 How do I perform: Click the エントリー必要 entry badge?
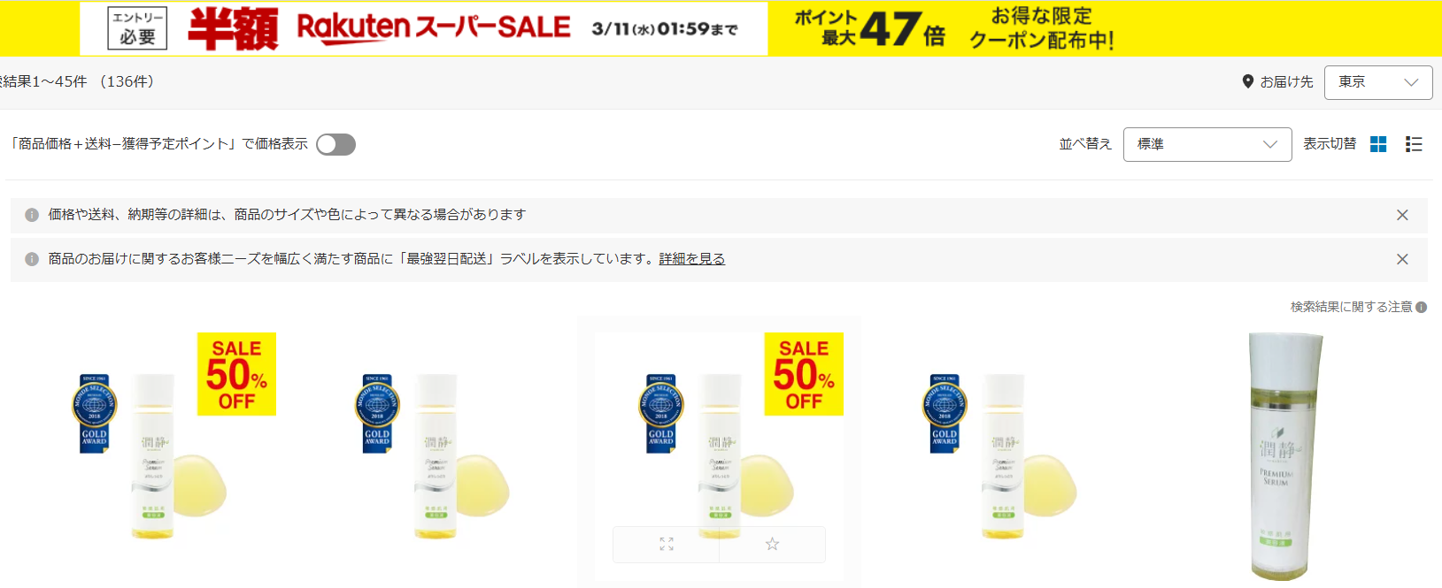click(x=137, y=28)
